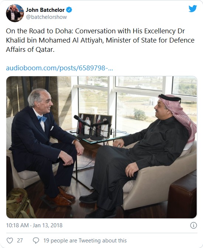Viewport: 203px width, 248px height.
Task: Click the tweet text about Doha conversation
Action: point(100,40)
